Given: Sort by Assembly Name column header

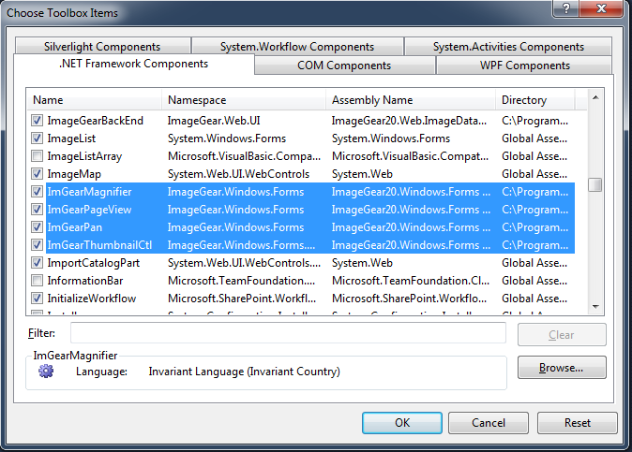Looking at the screenshot, I should coord(411,100).
